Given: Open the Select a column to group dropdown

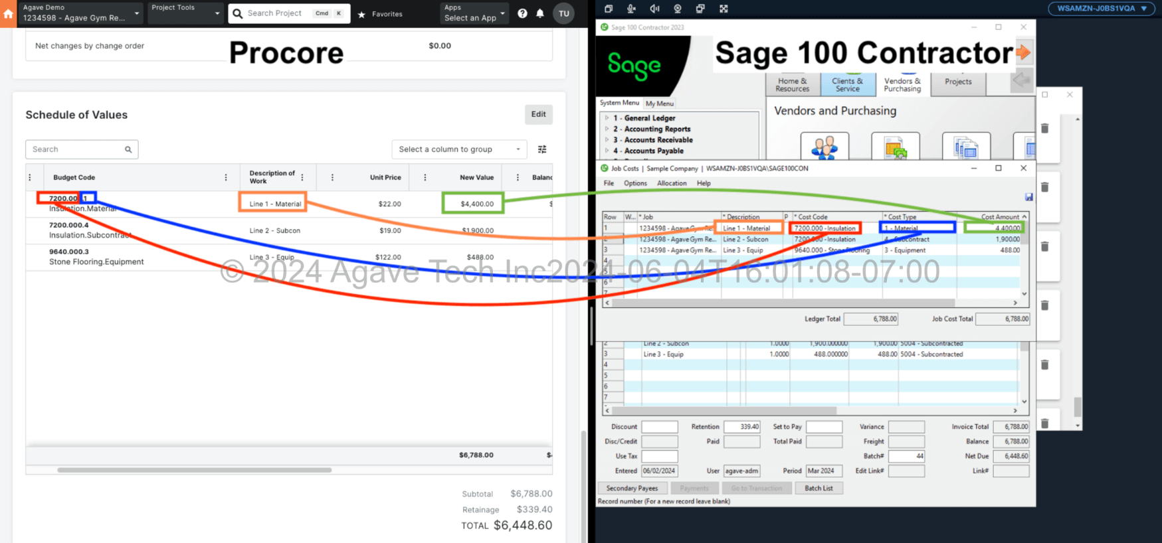Looking at the screenshot, I should (459, 149).
